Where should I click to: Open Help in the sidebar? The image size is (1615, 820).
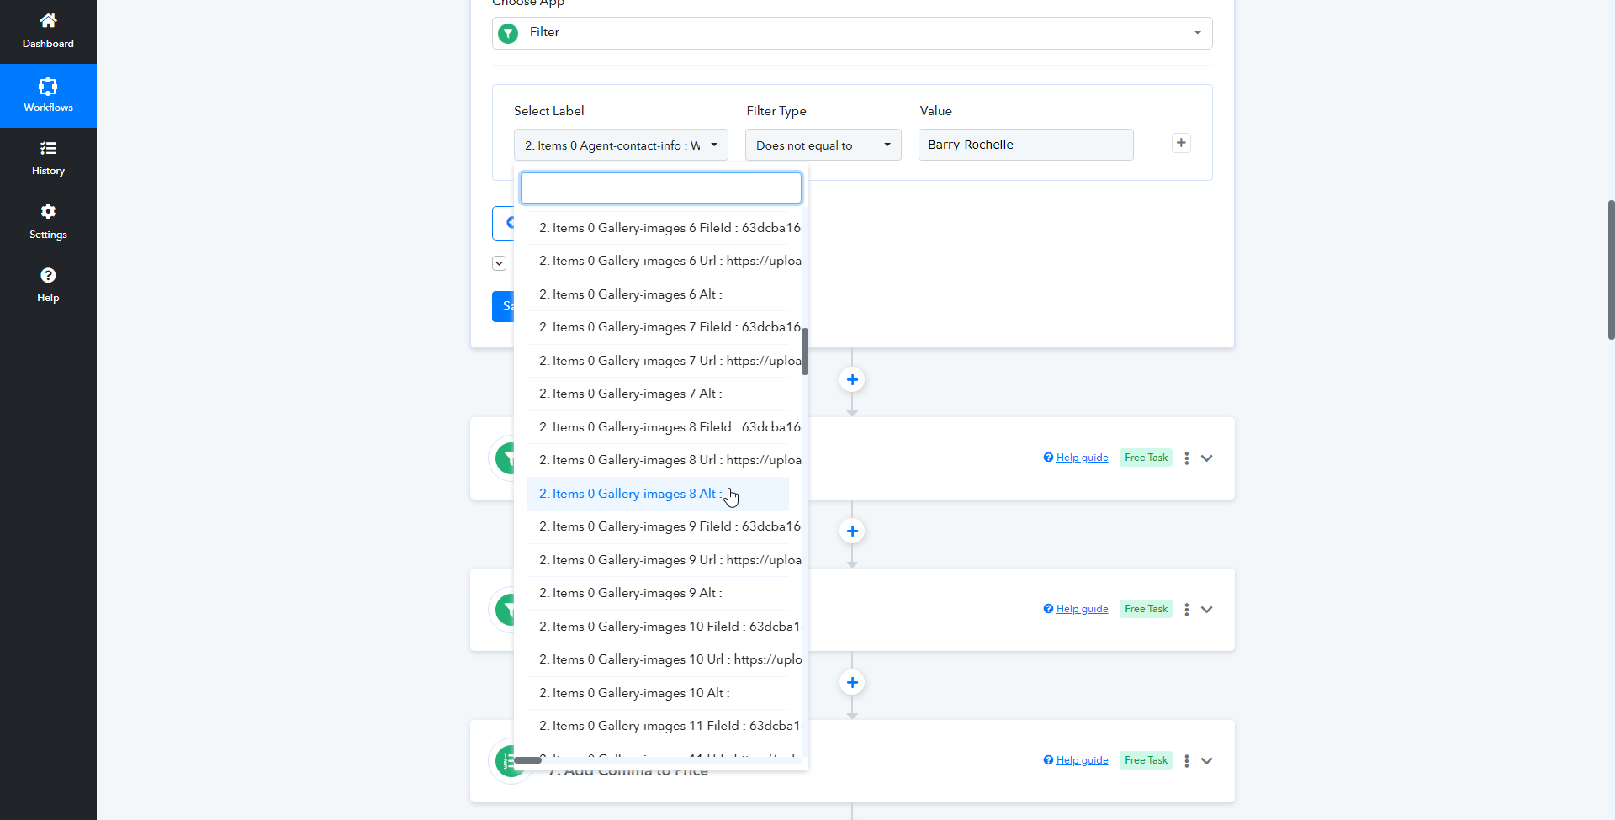coord(48,286)
